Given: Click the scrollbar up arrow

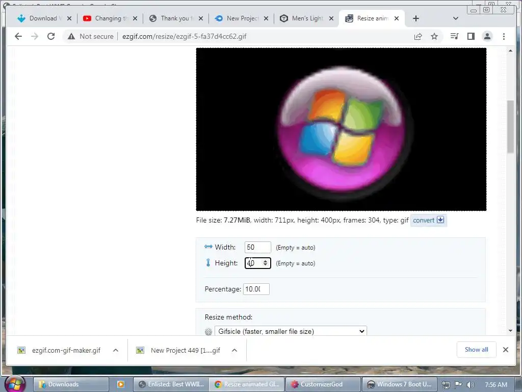Looking at the screenshot, I should [510, 51].
